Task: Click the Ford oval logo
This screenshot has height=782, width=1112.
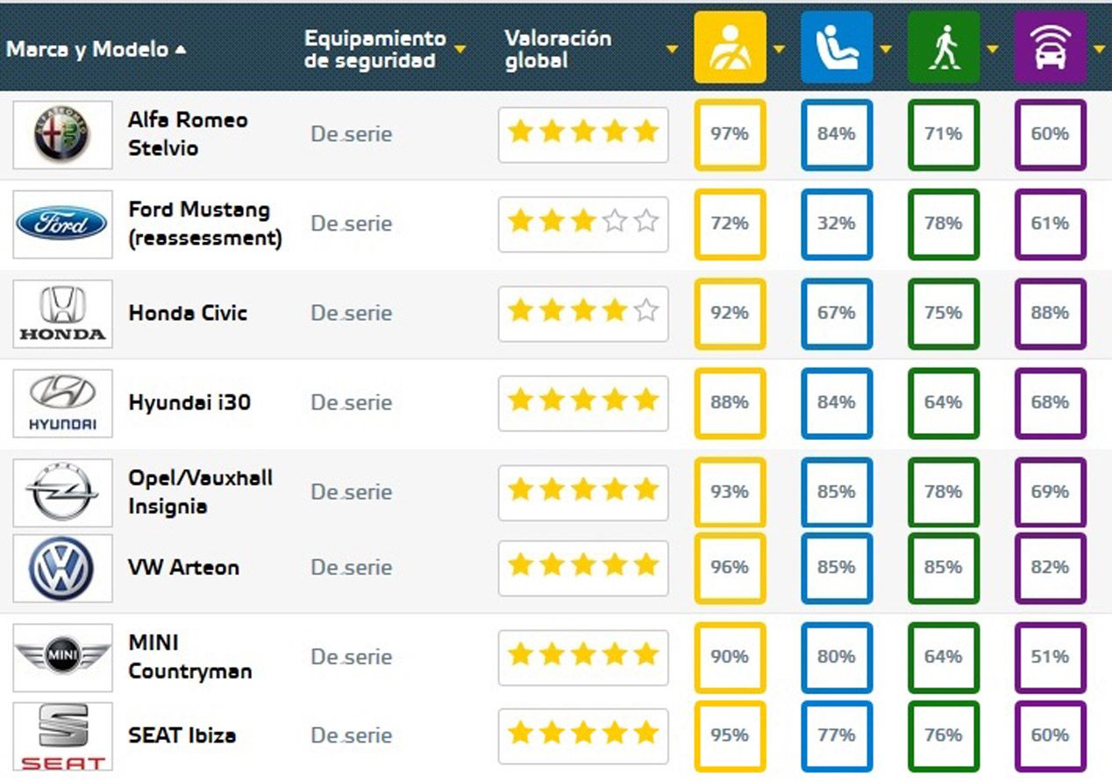Action: pos(62,224)
